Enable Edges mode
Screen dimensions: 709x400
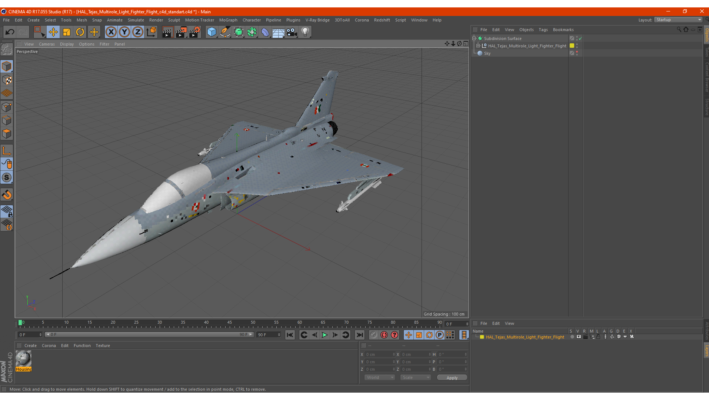coord(7,120)
